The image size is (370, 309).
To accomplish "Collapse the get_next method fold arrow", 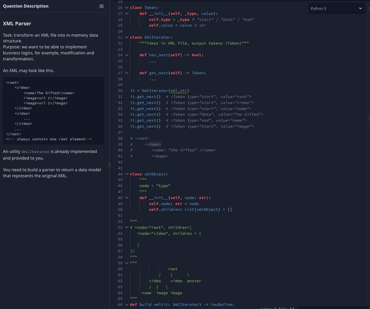I will click(127, 73).
